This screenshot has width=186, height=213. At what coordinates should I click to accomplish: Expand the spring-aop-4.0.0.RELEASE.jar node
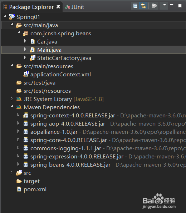pyautogui.click(x=18, y=123)
